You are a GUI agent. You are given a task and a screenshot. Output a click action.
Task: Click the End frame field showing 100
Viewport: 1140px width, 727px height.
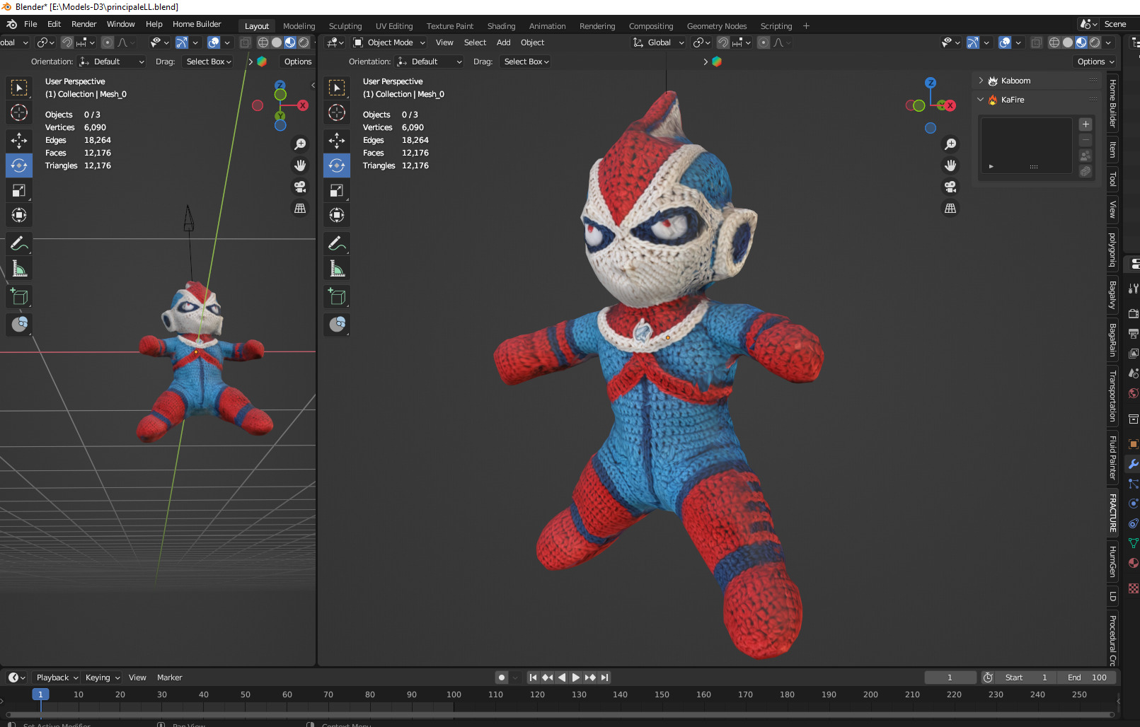[1086, 677]
